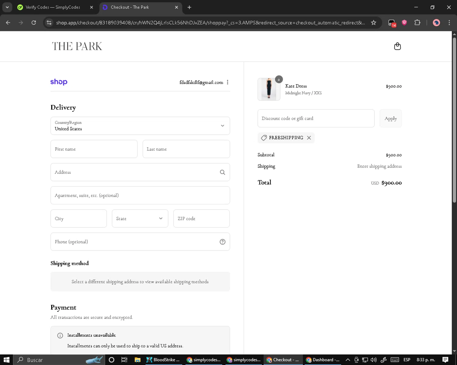457x365 pixels.
Task: View site information icon in address bar
Action: tap(49, 23)
